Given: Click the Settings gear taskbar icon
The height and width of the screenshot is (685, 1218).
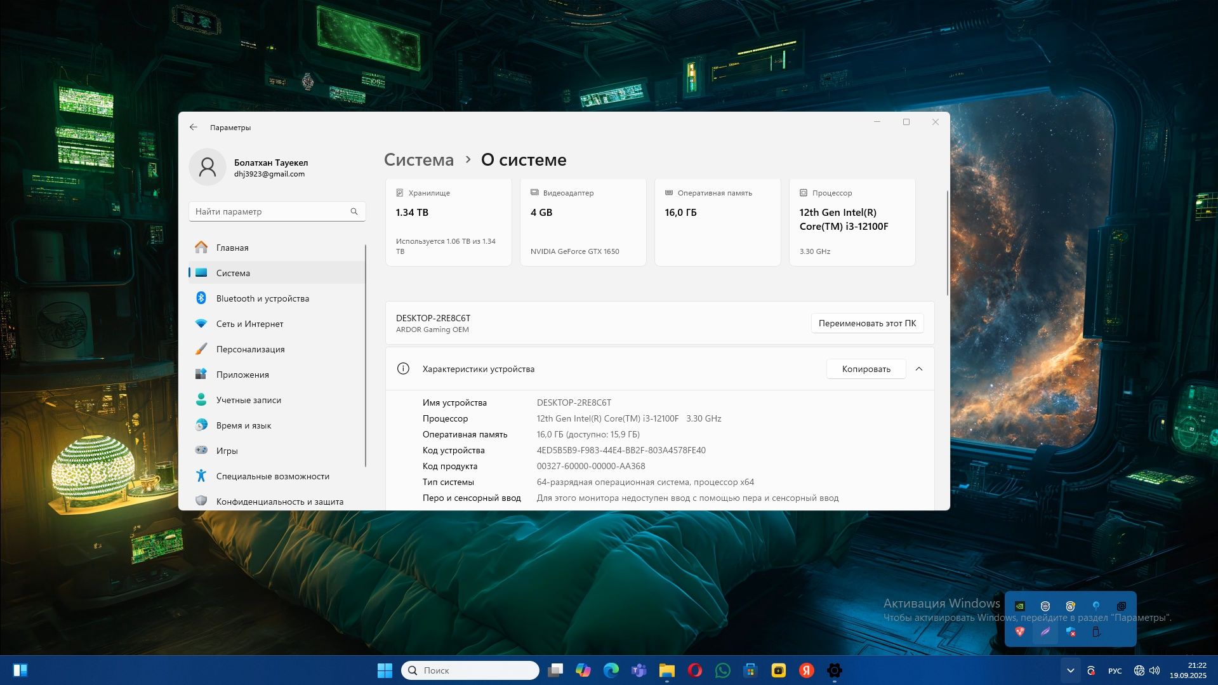Looking at the screenshot, I should coord(835,670).
